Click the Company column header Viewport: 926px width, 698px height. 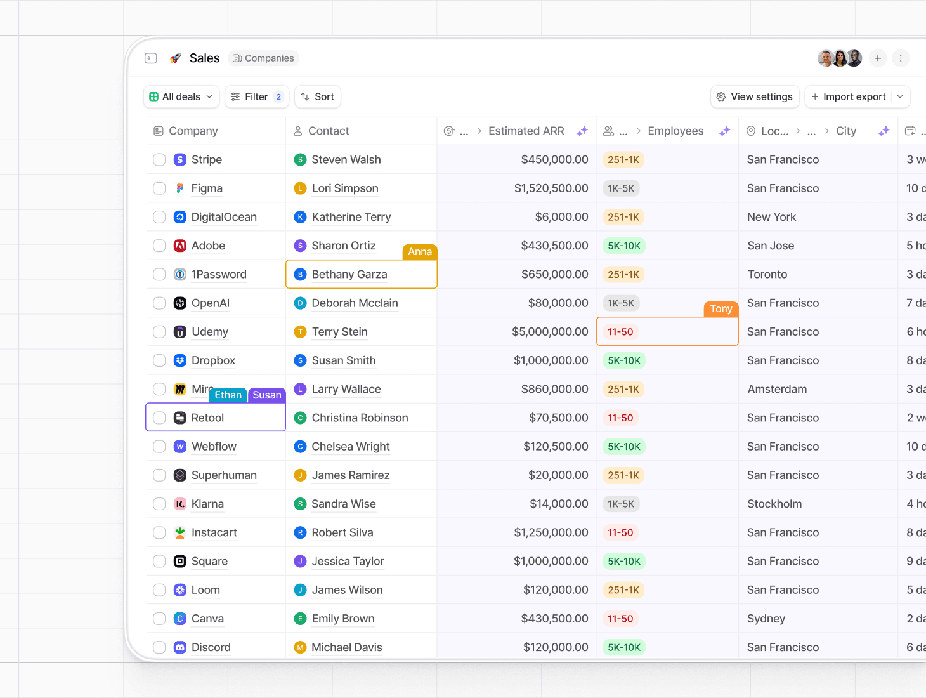(193, 131)
